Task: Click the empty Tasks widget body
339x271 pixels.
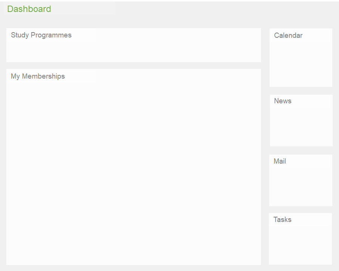Action: (x=300, y=244)
